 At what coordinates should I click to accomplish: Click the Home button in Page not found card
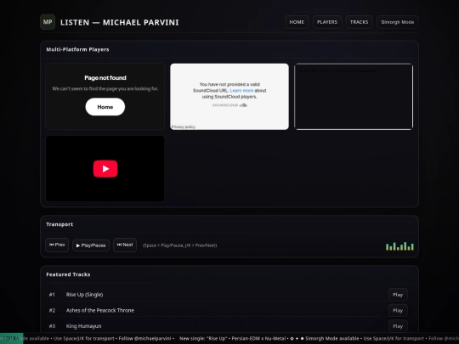pyautogui.click(x=105, y=107)
